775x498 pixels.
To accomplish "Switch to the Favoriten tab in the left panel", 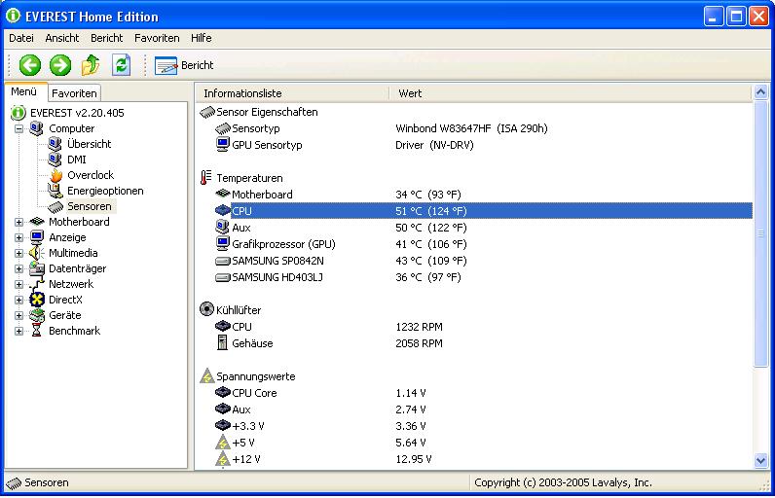I will (x=74, y=93).
